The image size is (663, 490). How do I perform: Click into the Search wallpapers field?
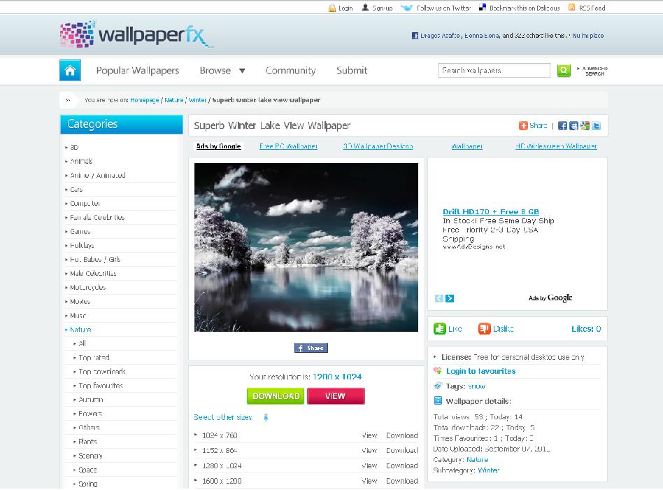[494, 70]
